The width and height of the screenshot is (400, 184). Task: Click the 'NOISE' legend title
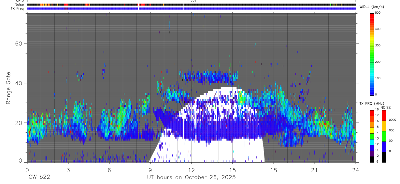[x=386, y=107]
